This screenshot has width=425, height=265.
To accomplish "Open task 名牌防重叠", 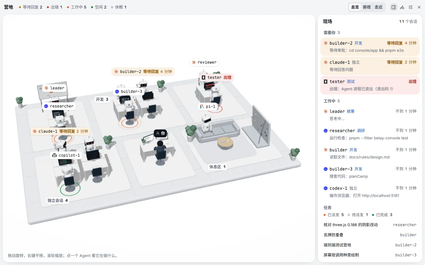I will click(370, 235).
